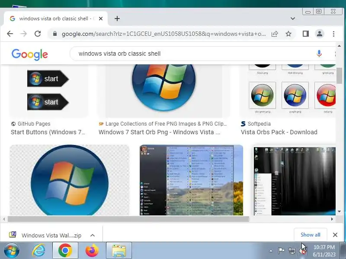Launch Internet Explorer from the taskbar

coord(39,250)
